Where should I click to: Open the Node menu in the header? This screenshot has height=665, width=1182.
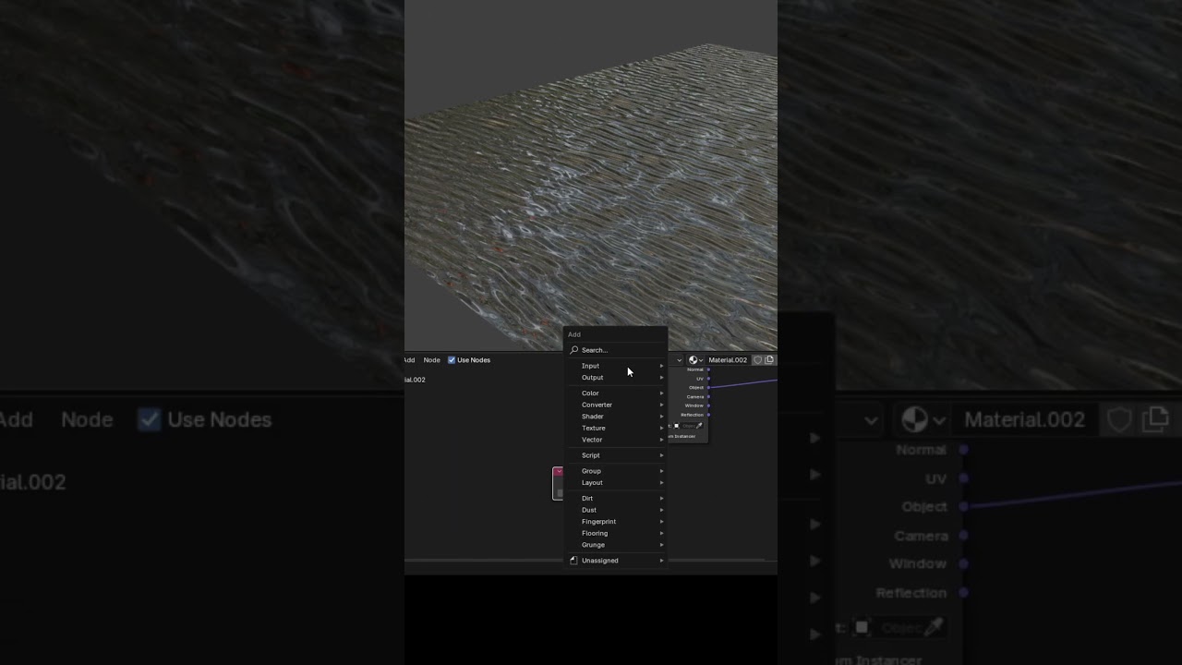click(x=431, y=360)
